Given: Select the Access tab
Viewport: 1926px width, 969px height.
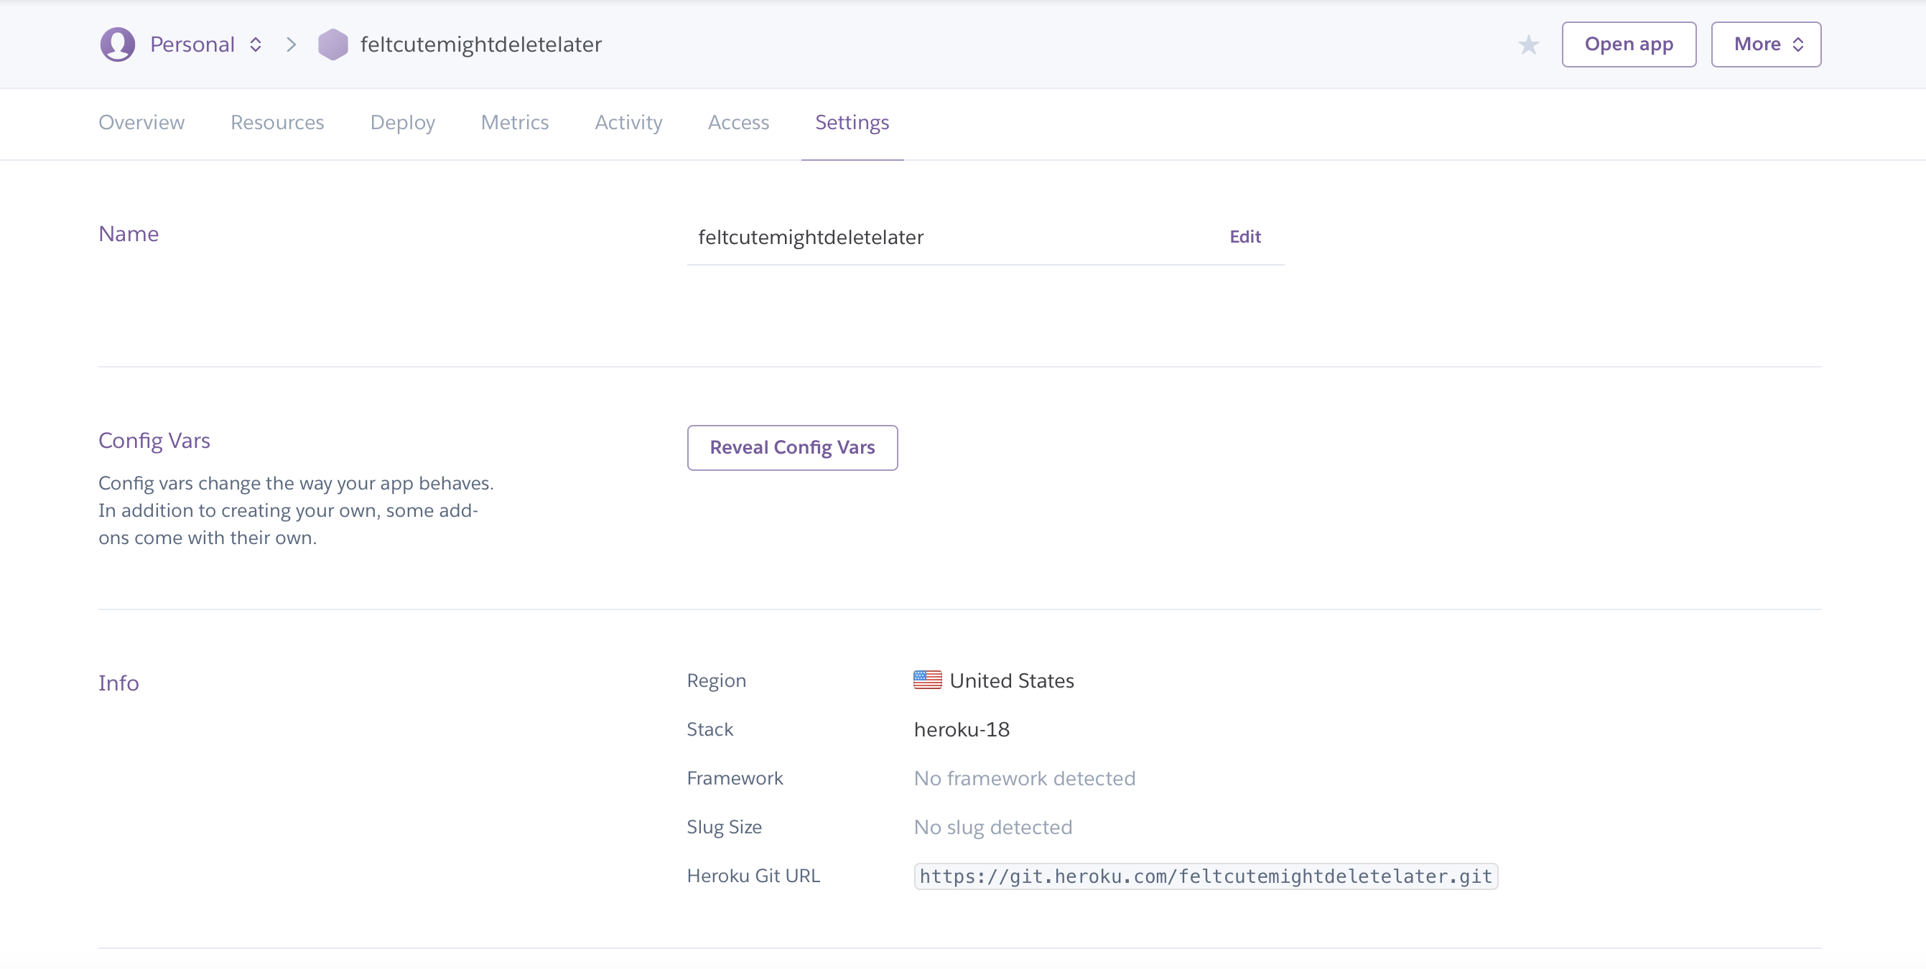Looking at the screenshot, I should (738, 122).
